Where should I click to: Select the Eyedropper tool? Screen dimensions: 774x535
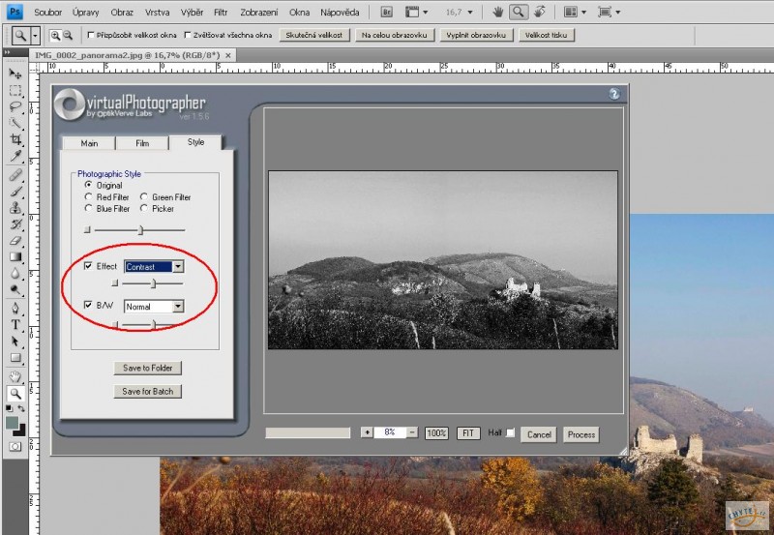tap(15, 156)
